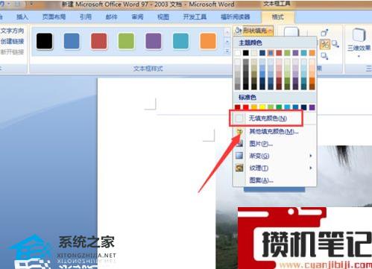Screen dimensions: 372x269
Task: Click the picture fill icon
Action: click(239, 144)
